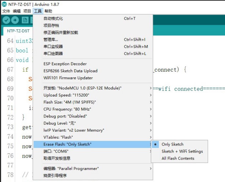
Task: Select the Only Sketch radio option
Action: 179,144
